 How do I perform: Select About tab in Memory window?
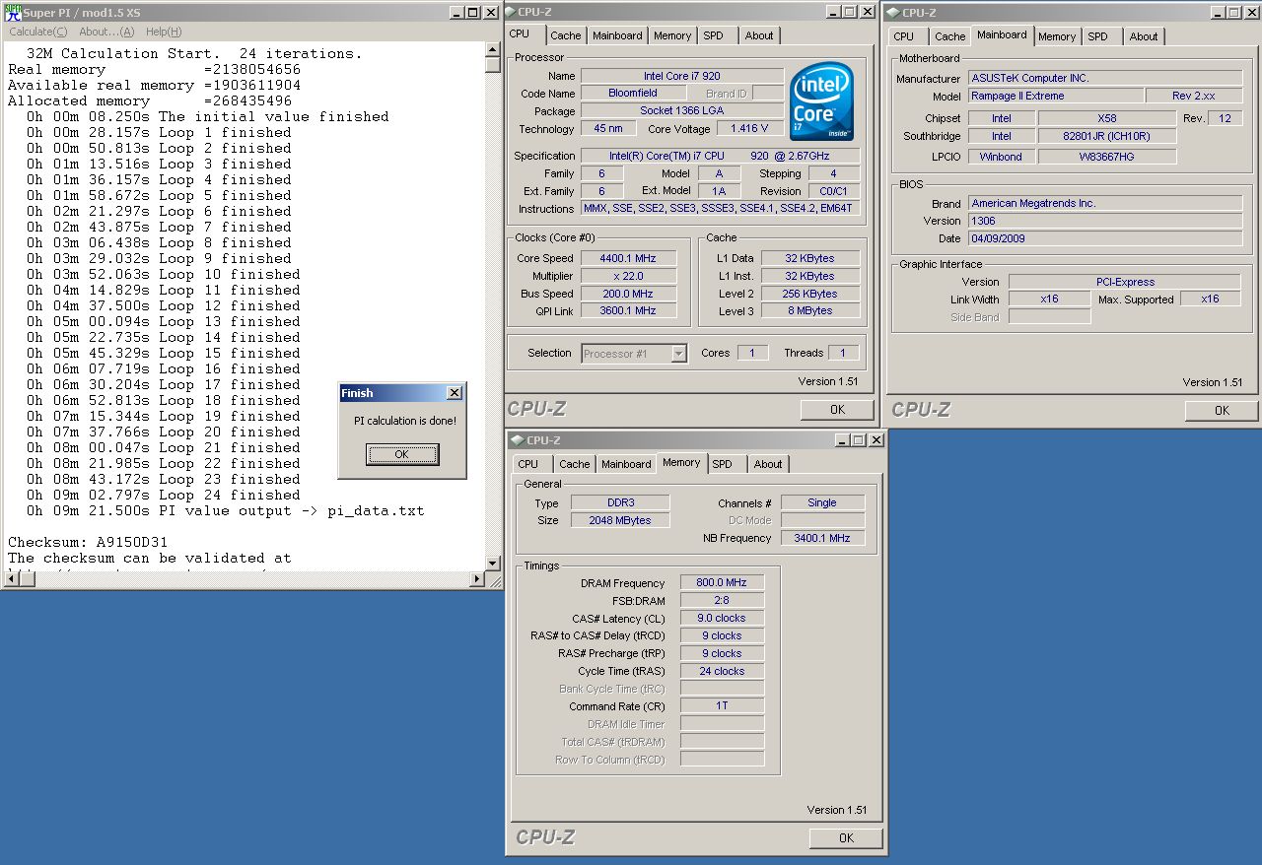click(768, 464)
